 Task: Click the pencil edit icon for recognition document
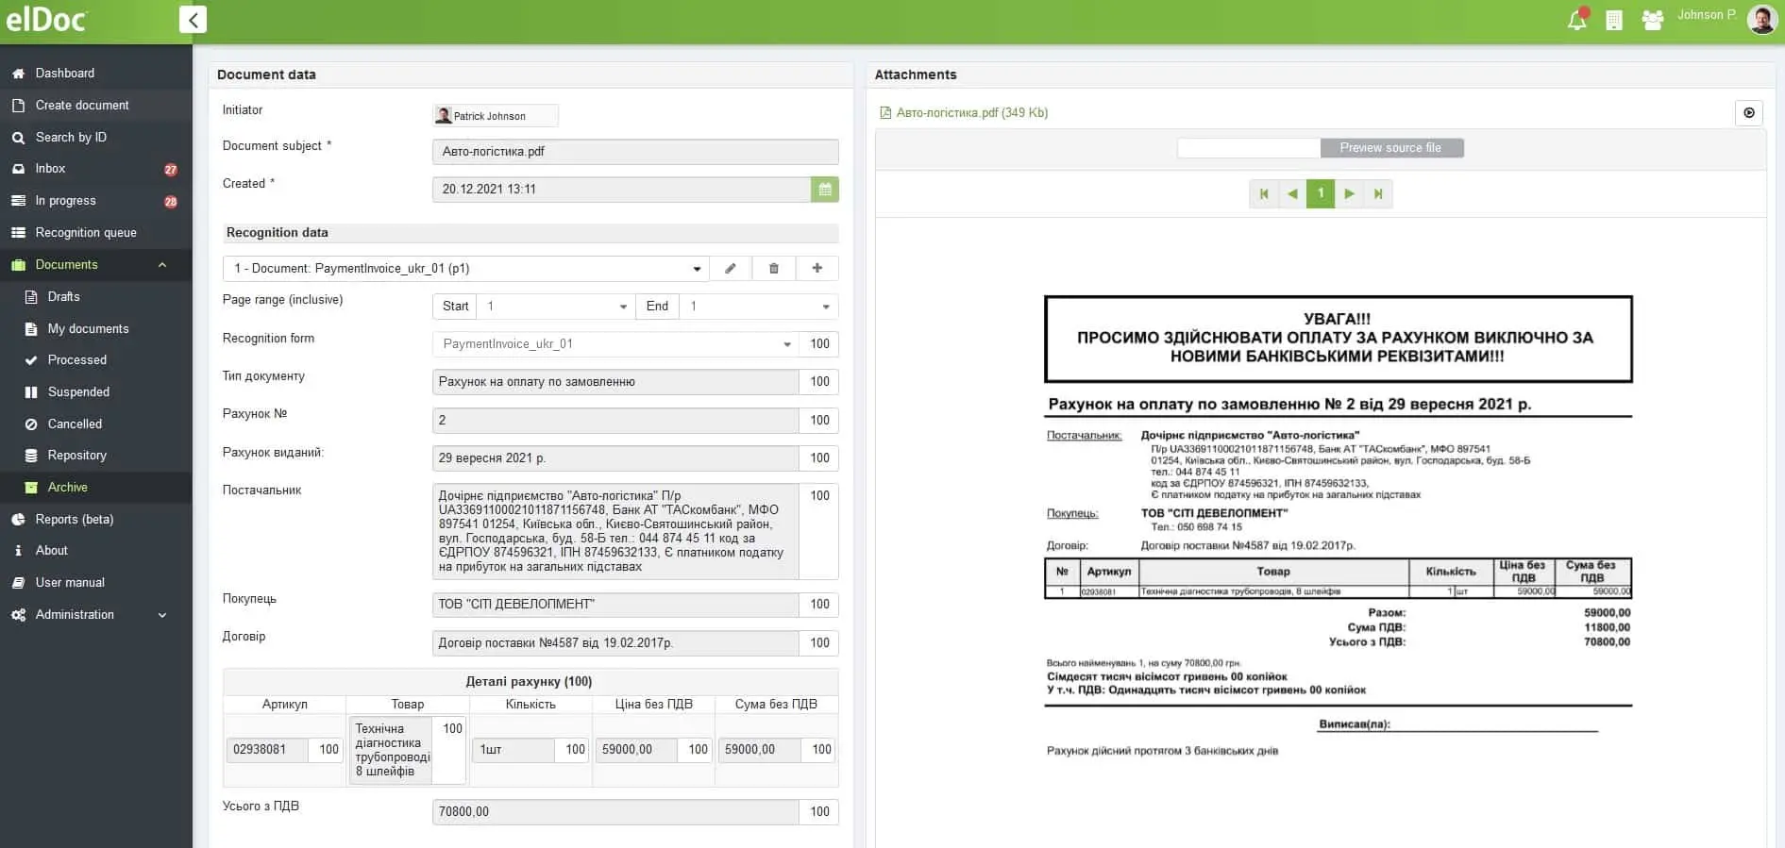(x=730, y=269)
